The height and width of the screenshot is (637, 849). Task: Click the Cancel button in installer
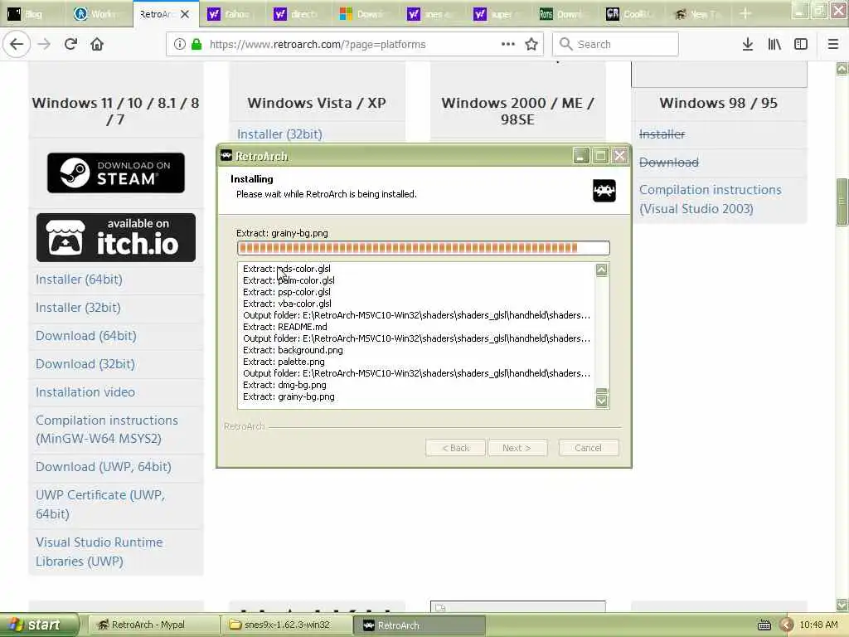pos(589,448)
